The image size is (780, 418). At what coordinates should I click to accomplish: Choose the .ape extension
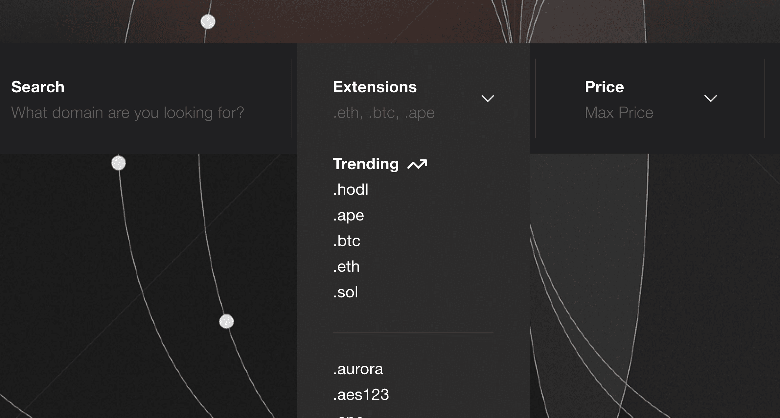pos(348,215)
